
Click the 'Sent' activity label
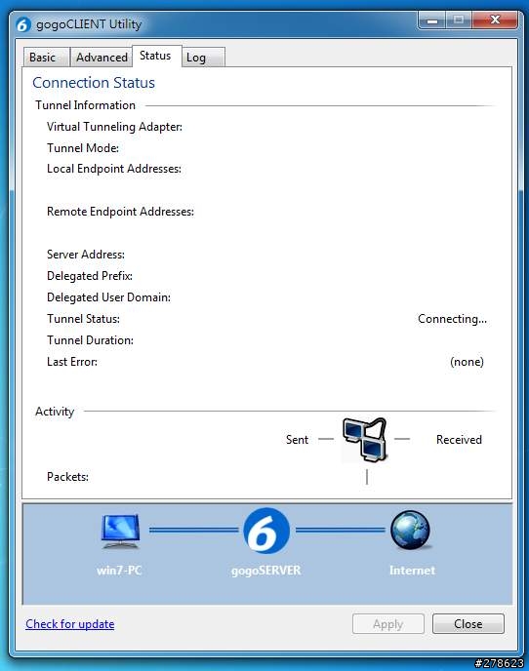click(297, 440)
